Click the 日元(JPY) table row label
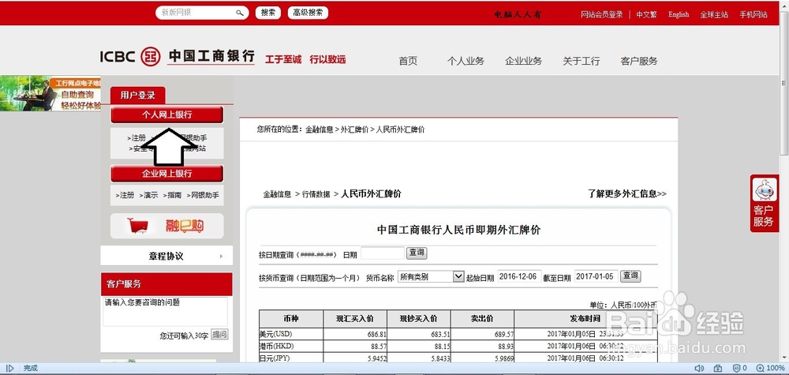Viewport: 789px width, 375px height. pos(275,358)
